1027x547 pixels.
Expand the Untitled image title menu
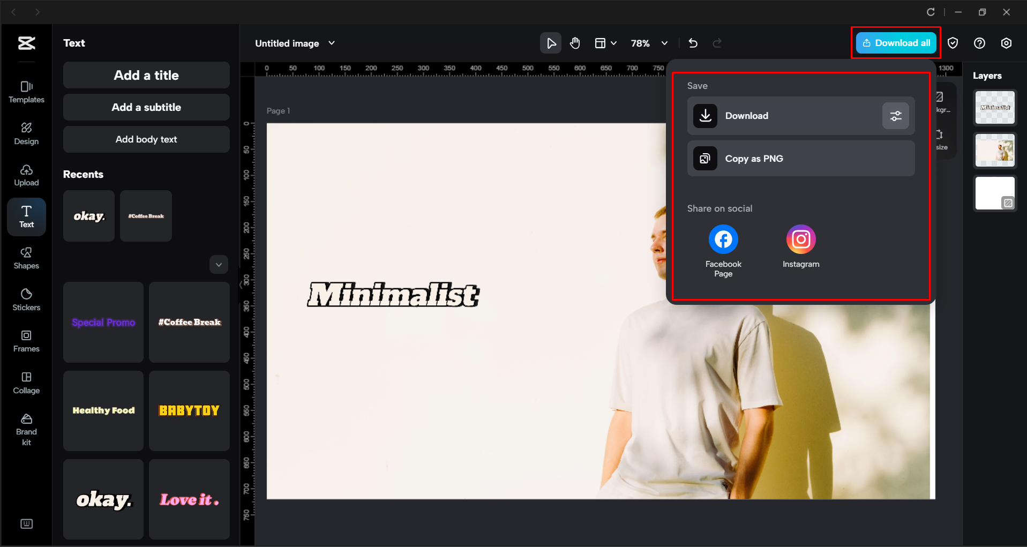(x=332, y=43)
